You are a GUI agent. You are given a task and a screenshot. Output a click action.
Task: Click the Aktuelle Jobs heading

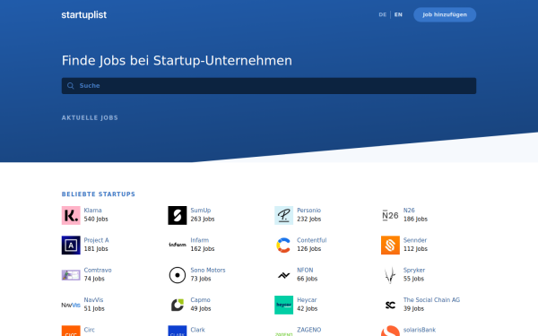90,117
